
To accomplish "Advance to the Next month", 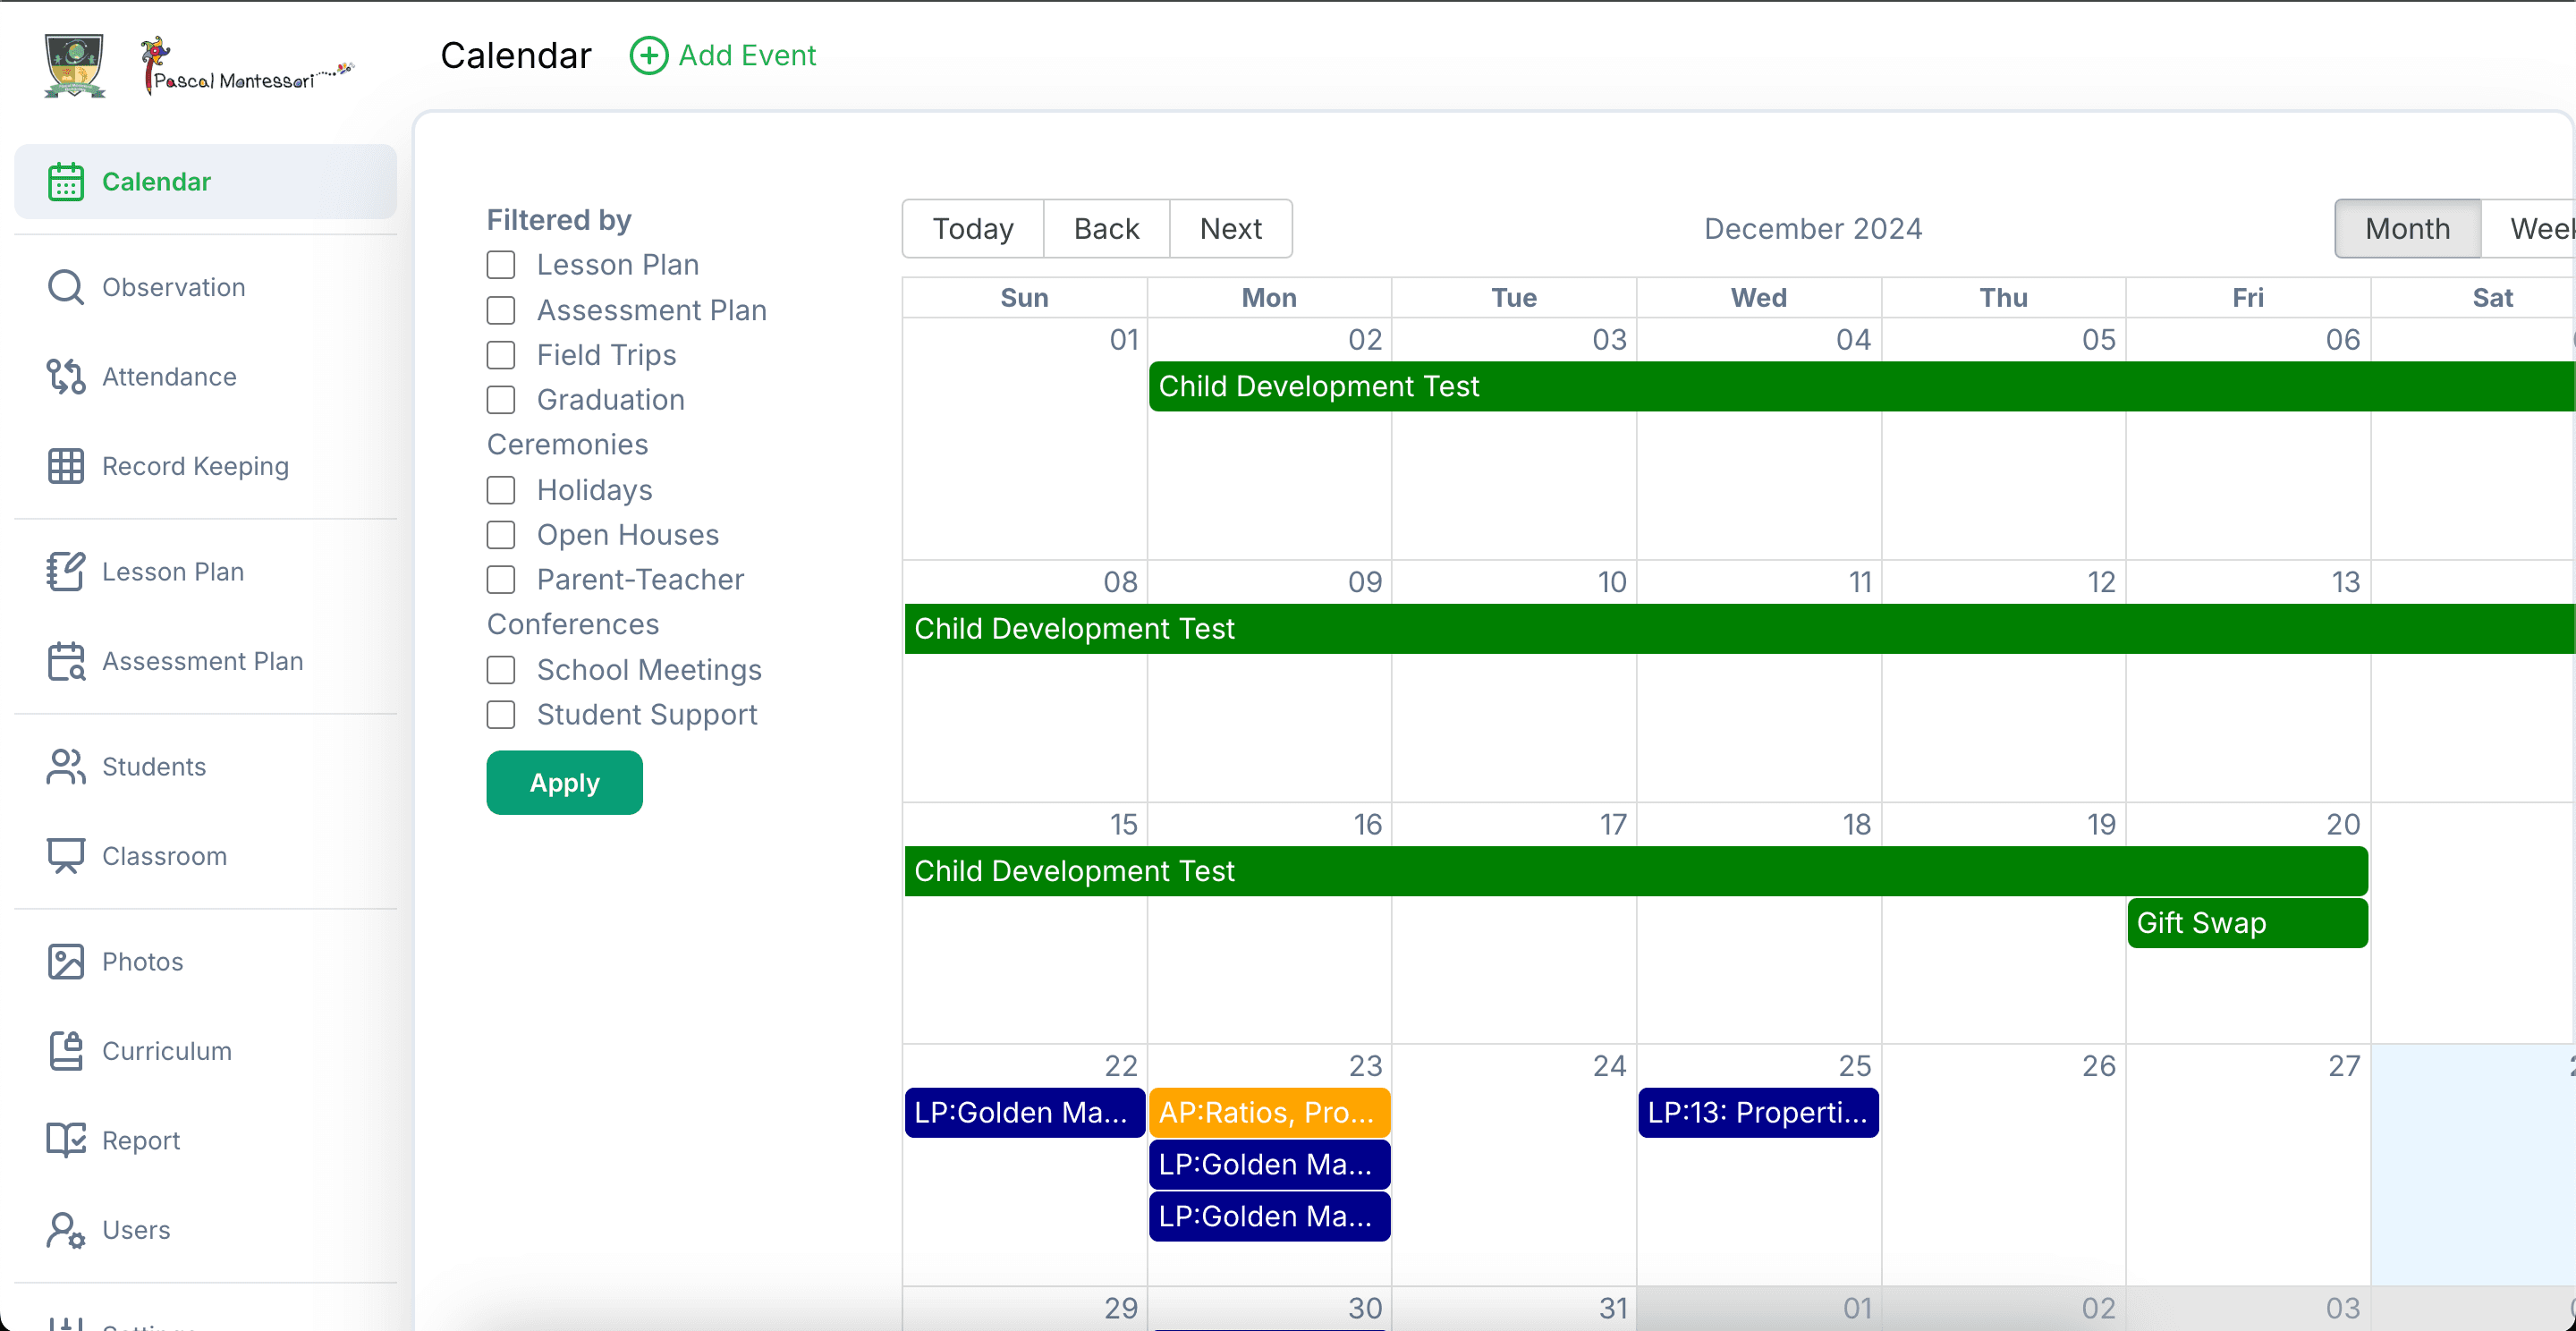I will pos(1230,229).
